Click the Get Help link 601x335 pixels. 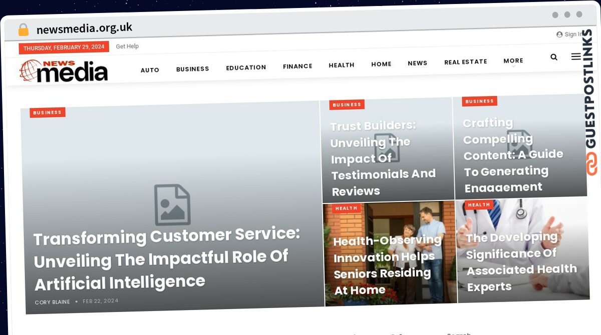pyautogui.click(x=127, y=46)
